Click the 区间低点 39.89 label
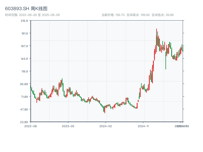The height and width of the screenshot is (152, 203). tap(163, 15)
